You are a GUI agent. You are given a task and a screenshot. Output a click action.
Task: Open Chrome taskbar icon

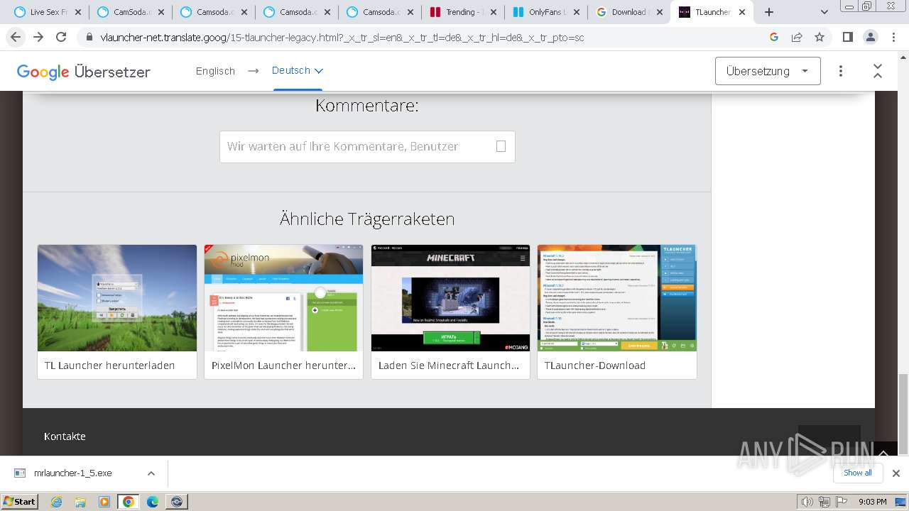(x=128, y=502)
